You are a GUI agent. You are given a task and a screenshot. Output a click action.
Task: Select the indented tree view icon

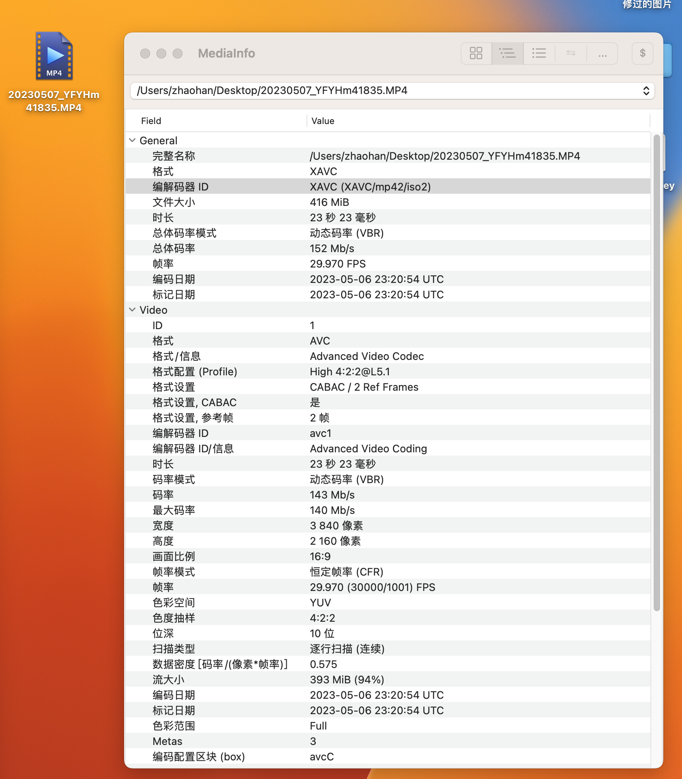tap(507, 53)
